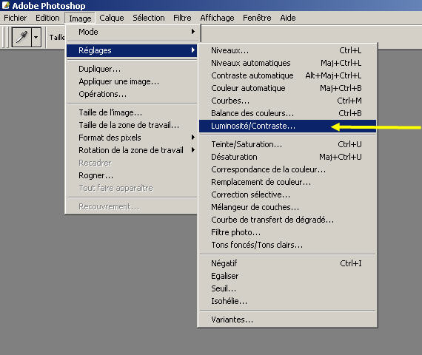
Task: Close the open Image menu
Action: click(x=80, y=18)
